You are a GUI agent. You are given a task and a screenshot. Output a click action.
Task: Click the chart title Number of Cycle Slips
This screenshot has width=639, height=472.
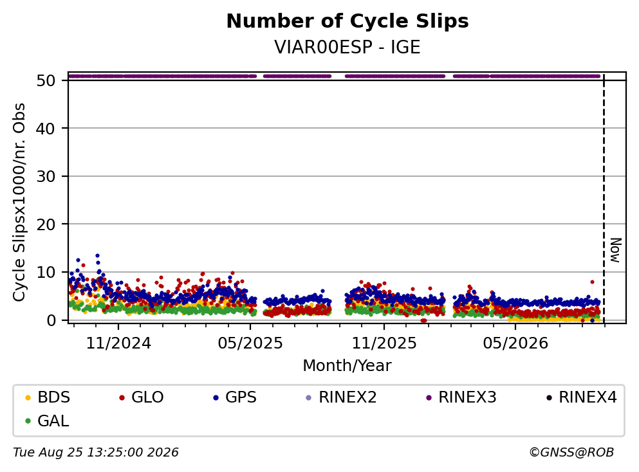(x=347, y=21)
